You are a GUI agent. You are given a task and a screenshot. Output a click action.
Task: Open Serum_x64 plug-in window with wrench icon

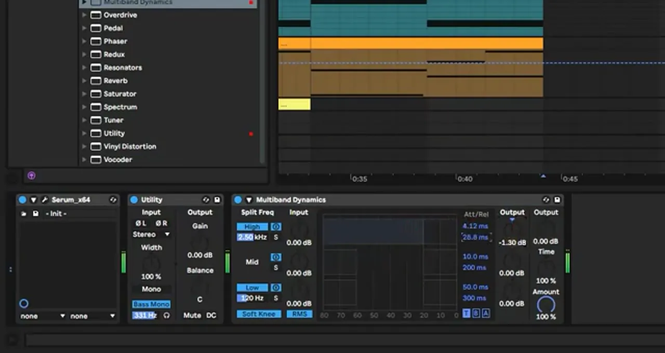(x=45, y=200)
